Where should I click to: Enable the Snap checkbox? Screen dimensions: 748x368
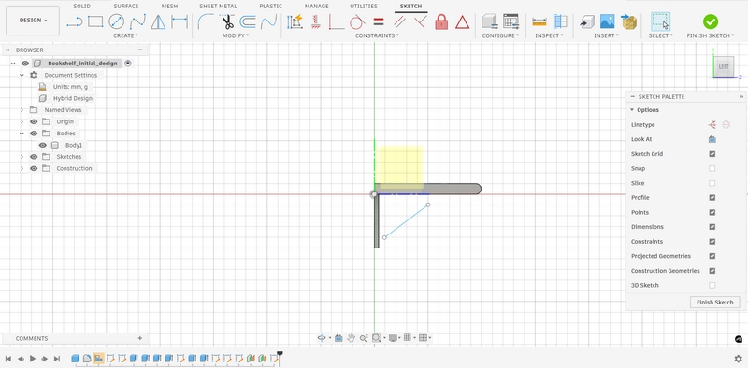712,168
